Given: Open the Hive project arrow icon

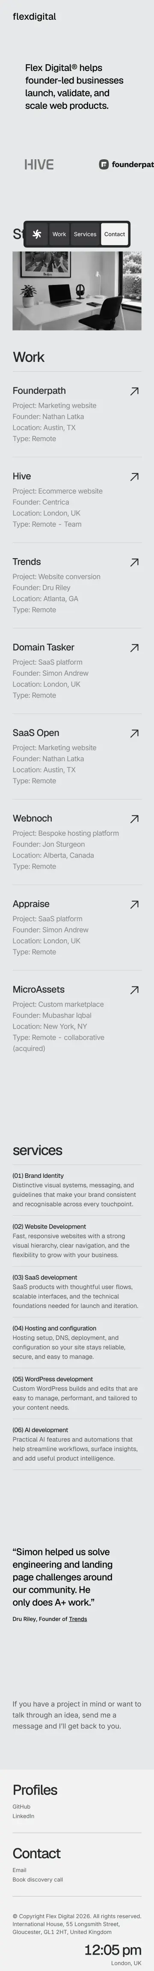Looking at the screenshot, I should (x=134, y=477).
